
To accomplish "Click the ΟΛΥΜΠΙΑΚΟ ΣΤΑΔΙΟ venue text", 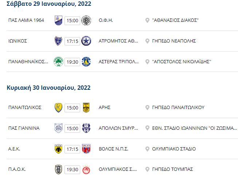I will 174,149.
